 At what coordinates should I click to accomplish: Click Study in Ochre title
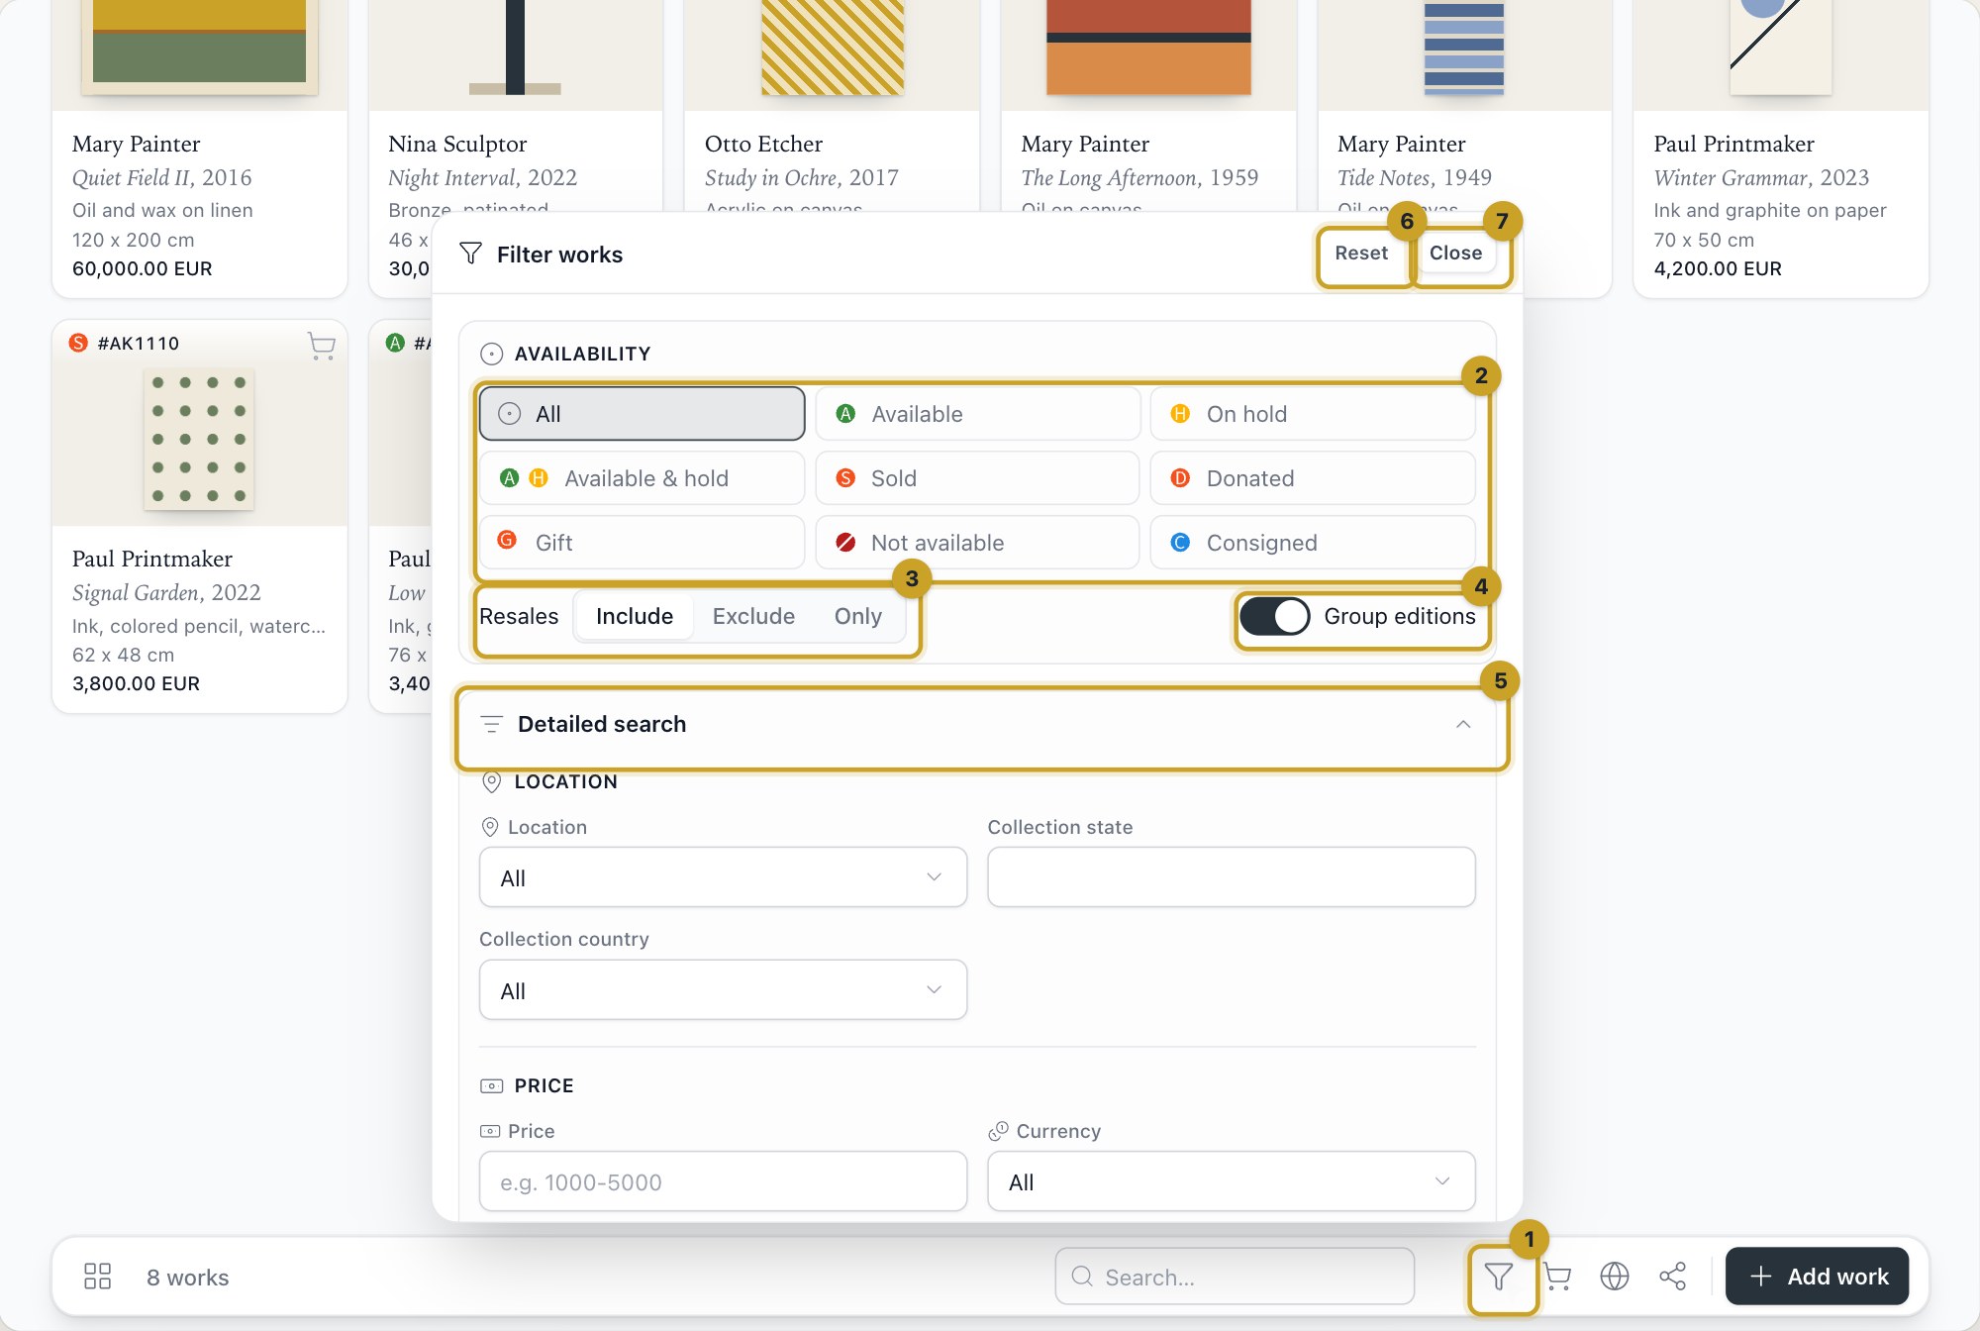tap(771, 178)
